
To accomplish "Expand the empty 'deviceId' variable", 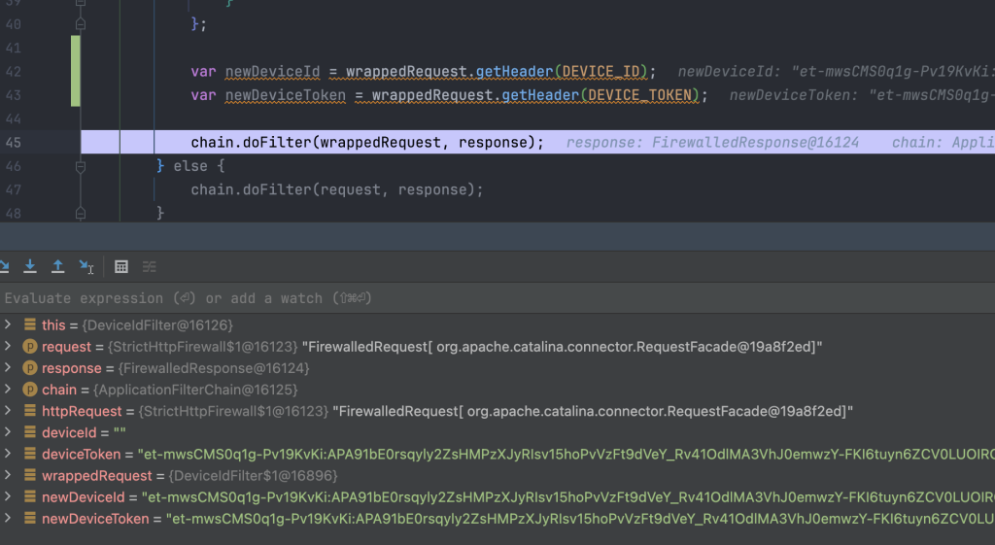I will tap(8, 432).
